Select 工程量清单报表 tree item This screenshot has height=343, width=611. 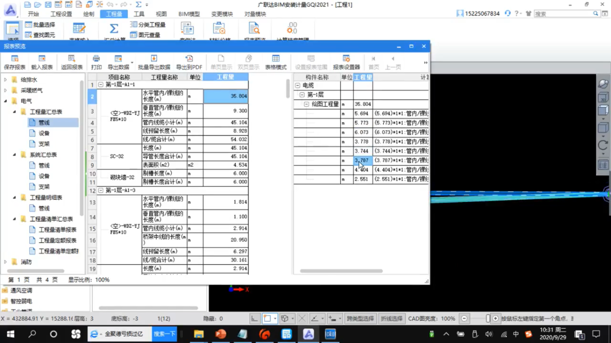58,230
